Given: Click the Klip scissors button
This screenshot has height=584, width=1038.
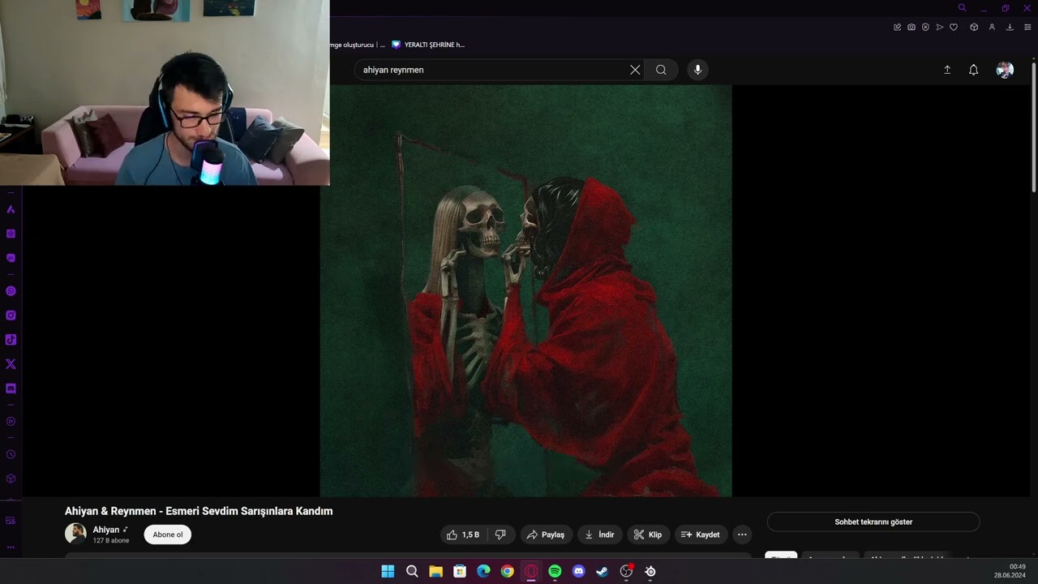Looking at the screenshot, I should (648, 535).
